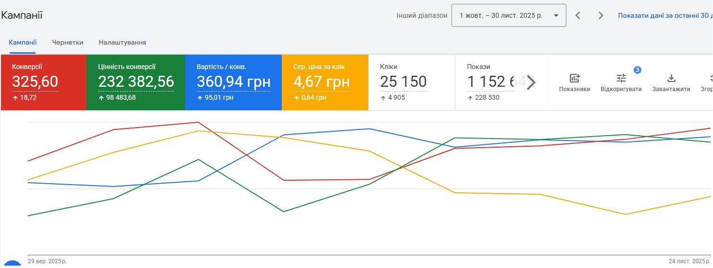This screenshot has width=713, height=268.
Task: Select the blue Вартість / конв. card
Action: click(x=233, y=82)
